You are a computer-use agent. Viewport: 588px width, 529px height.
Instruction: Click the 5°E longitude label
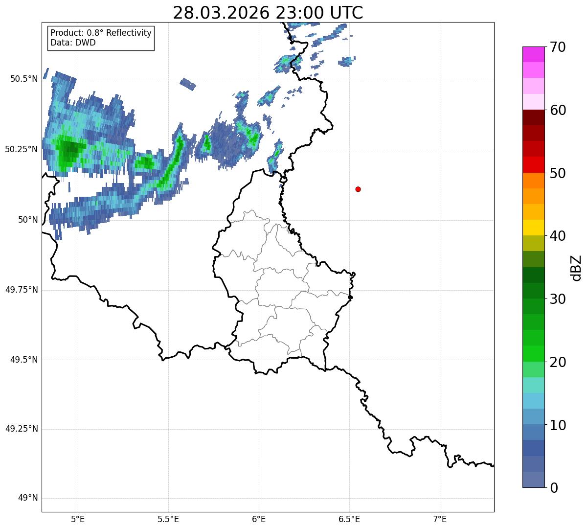click(78, 519)
